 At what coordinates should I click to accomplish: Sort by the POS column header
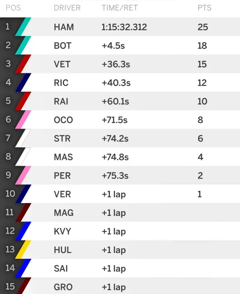pyautogui.click(x=13, y=8)
